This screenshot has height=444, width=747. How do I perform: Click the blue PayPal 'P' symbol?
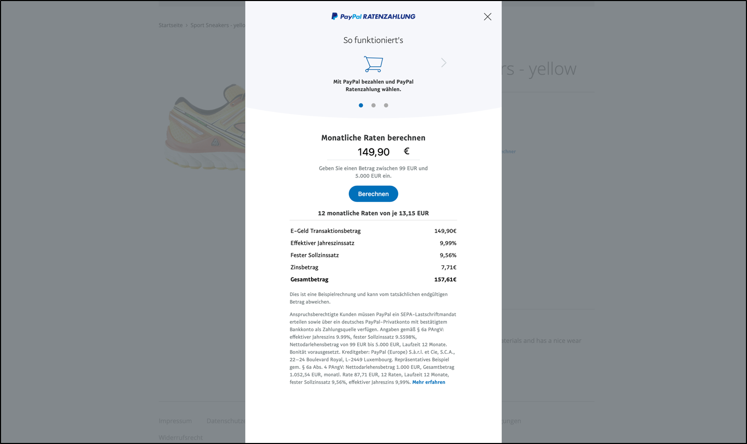tap(334, 16)
